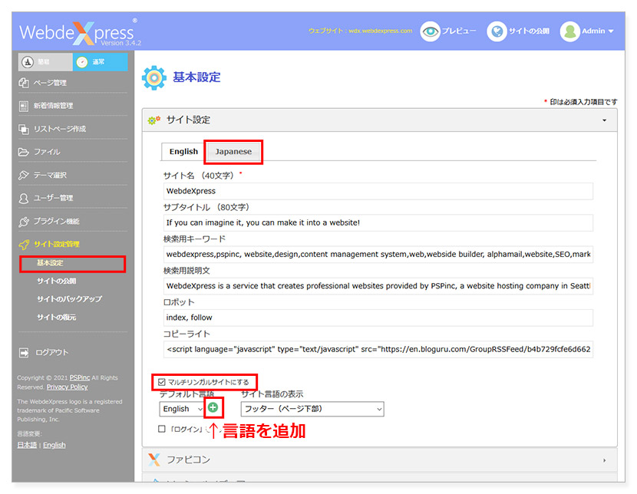Image resolution: width=637 pixels, height=494 pixels.
Task: Switch to 通常 mode
Action: 100,62
